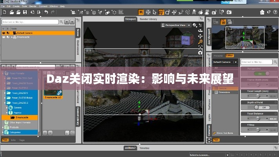The width and height of the screenshot is (279, 157).
Task: Click the Timeline tab at the bottom
Action: pyautogui.click(x=144, y=148)
